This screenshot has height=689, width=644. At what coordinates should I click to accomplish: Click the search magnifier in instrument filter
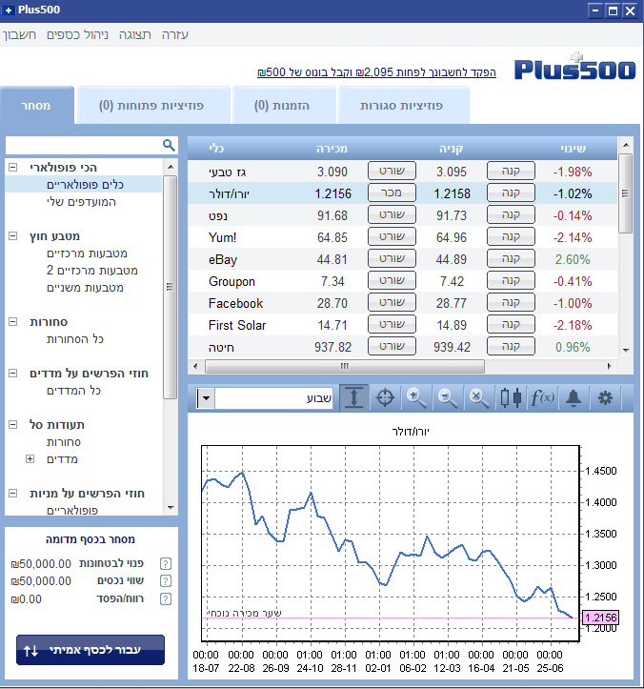pos(169,145)
